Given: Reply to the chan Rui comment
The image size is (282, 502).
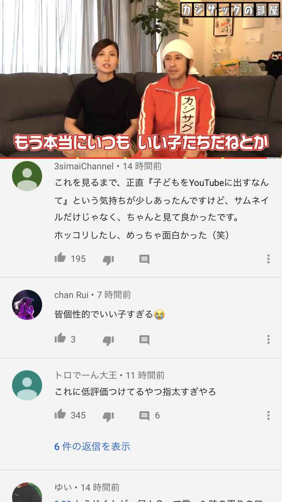Looking at the screenshot, I should 144,340.
